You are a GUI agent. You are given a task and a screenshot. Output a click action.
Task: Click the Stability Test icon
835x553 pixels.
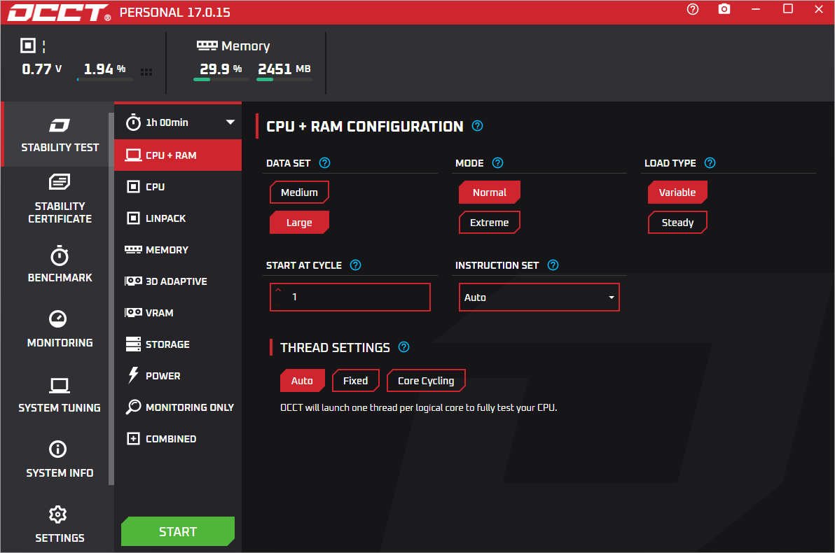pos(60,125)
